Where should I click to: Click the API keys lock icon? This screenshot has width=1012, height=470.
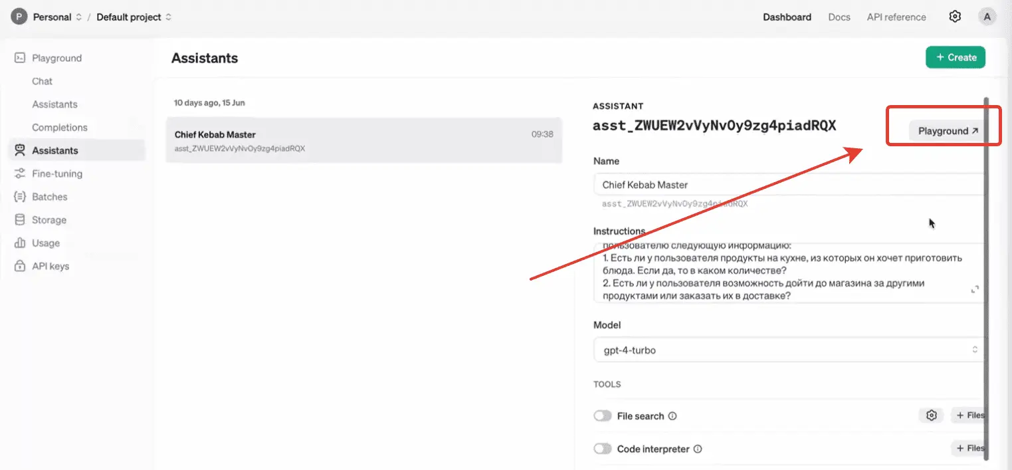[x=20, y=266]
